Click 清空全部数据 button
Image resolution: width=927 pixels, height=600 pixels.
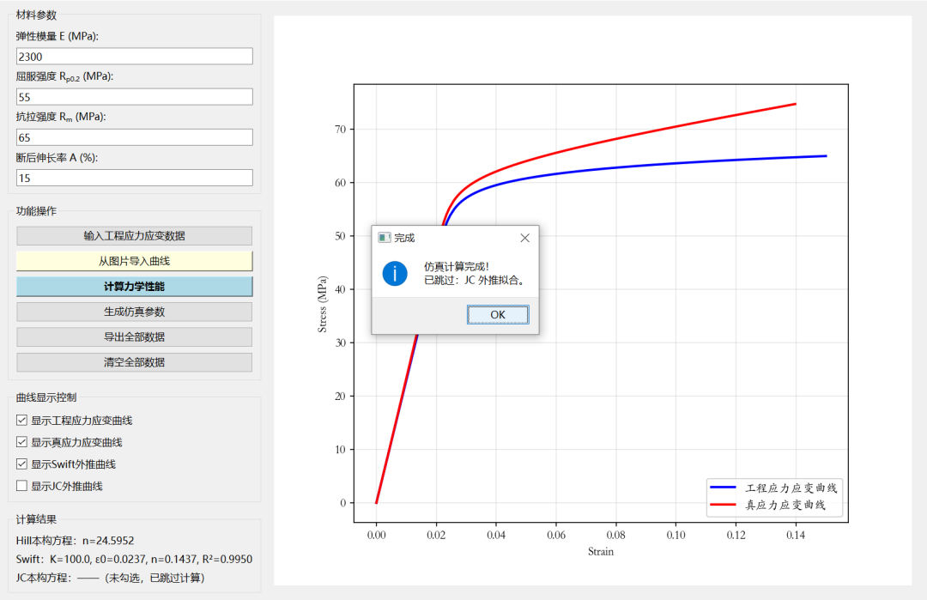tap(134, 362)
